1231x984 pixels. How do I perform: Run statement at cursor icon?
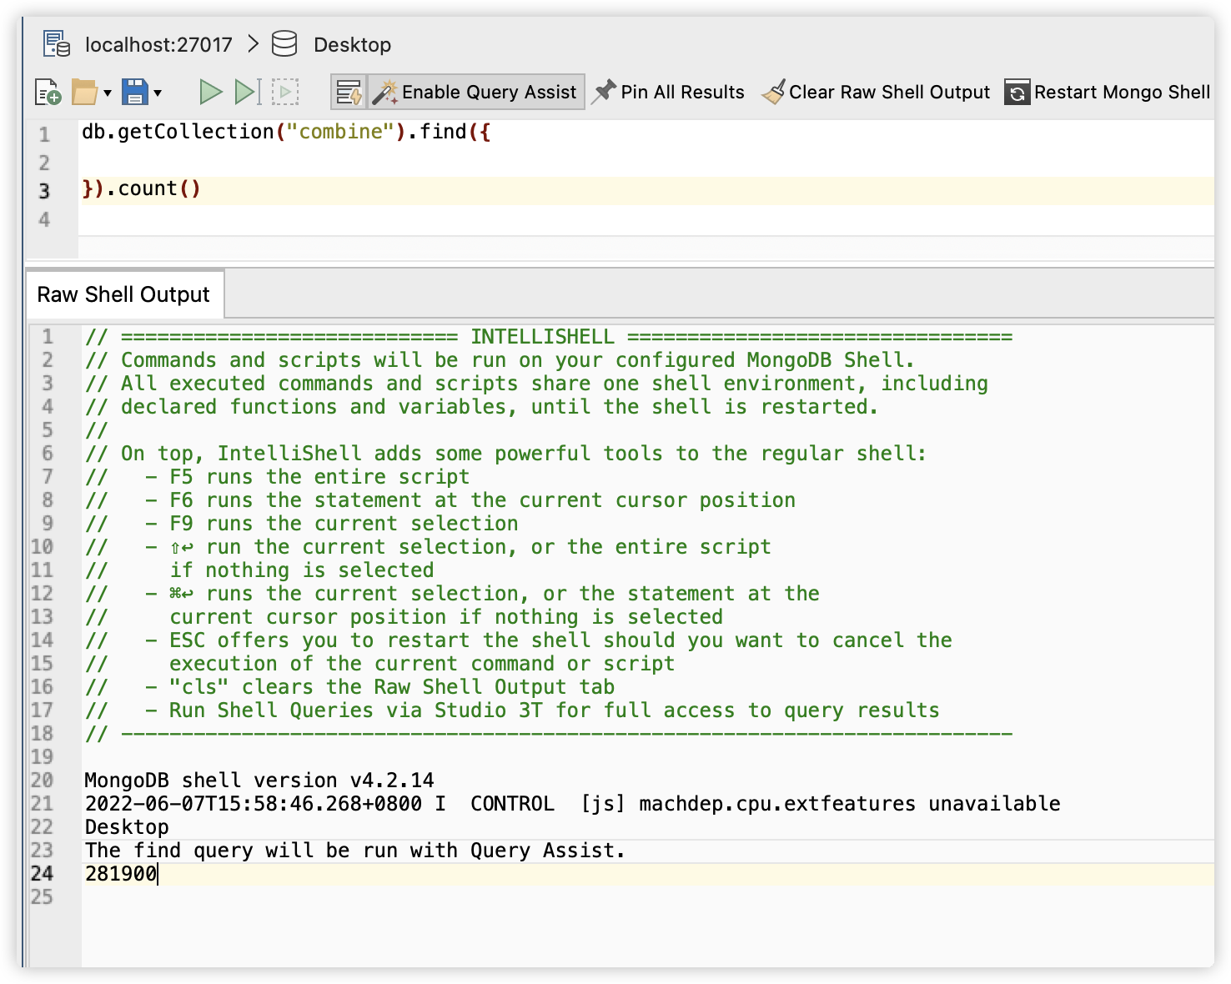[x=248, y=92]
